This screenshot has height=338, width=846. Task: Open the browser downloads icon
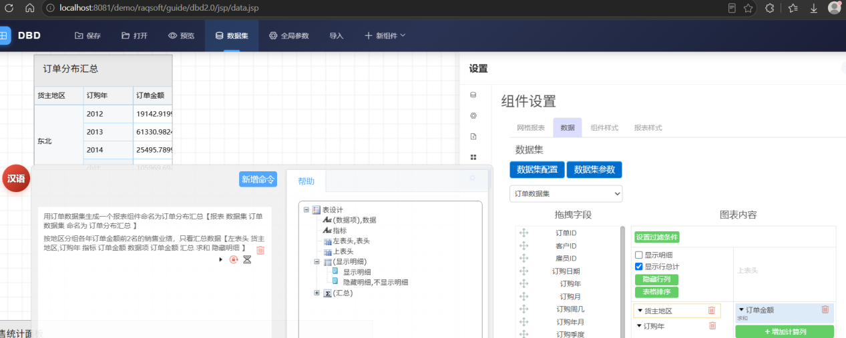(813, 8)
